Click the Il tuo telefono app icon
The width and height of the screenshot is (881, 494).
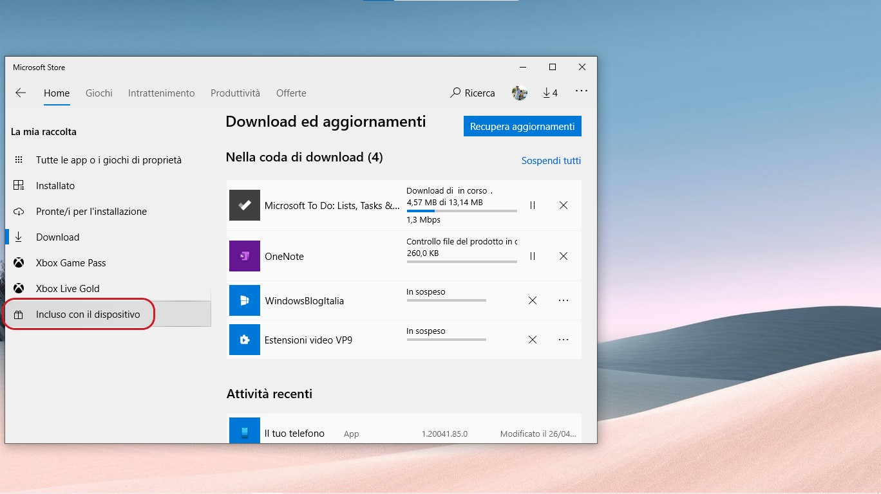(x=245, y=430)
